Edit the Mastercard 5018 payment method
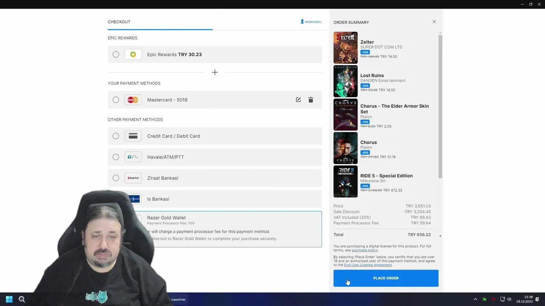This screenshot has width=545, height=306. (298, 100)
